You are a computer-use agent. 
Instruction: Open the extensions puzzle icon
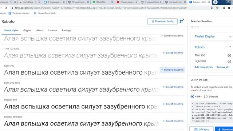click(x=229, y=8)
